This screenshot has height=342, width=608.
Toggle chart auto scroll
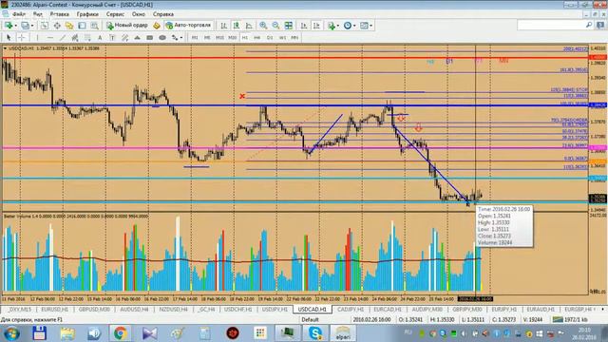[x=304, y=26]
